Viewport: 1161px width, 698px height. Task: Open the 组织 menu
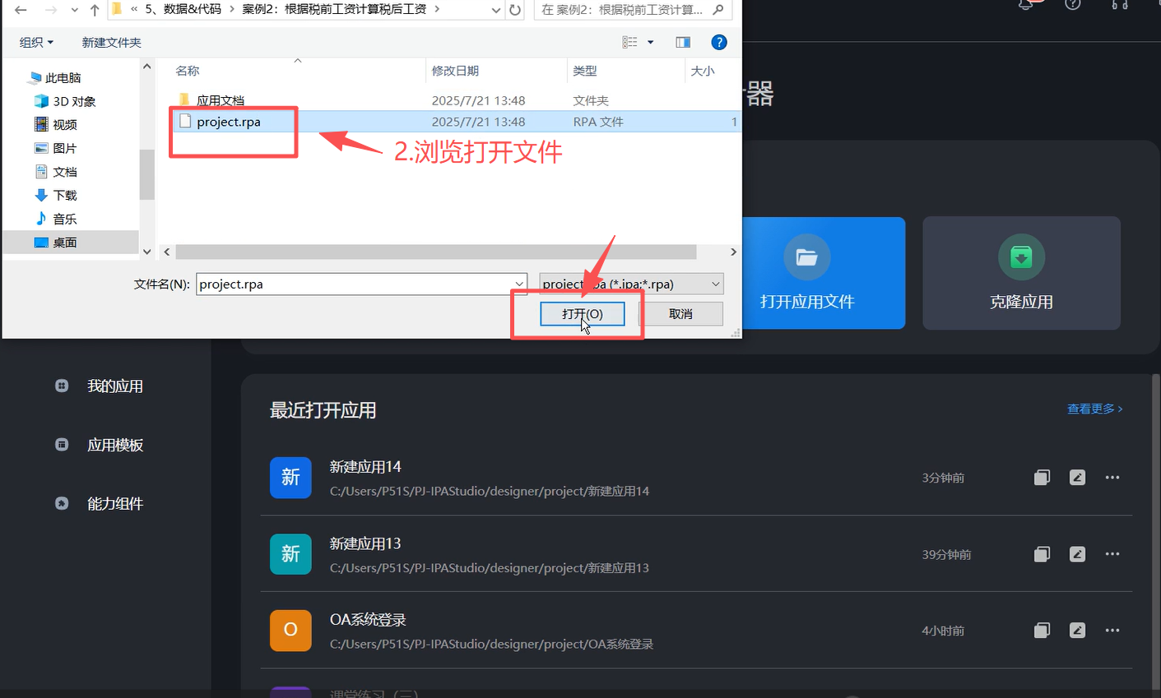coord(36,42)
